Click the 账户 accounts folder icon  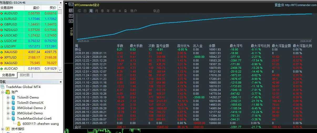8,92
